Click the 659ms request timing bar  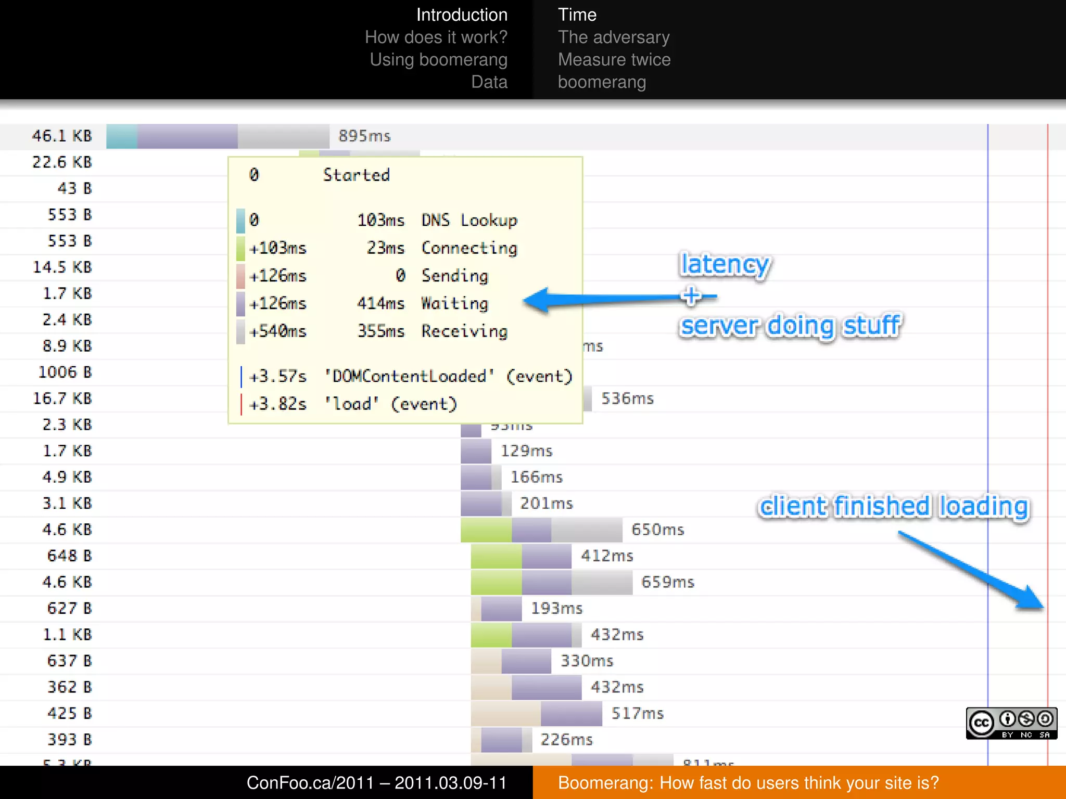point(552,582)
